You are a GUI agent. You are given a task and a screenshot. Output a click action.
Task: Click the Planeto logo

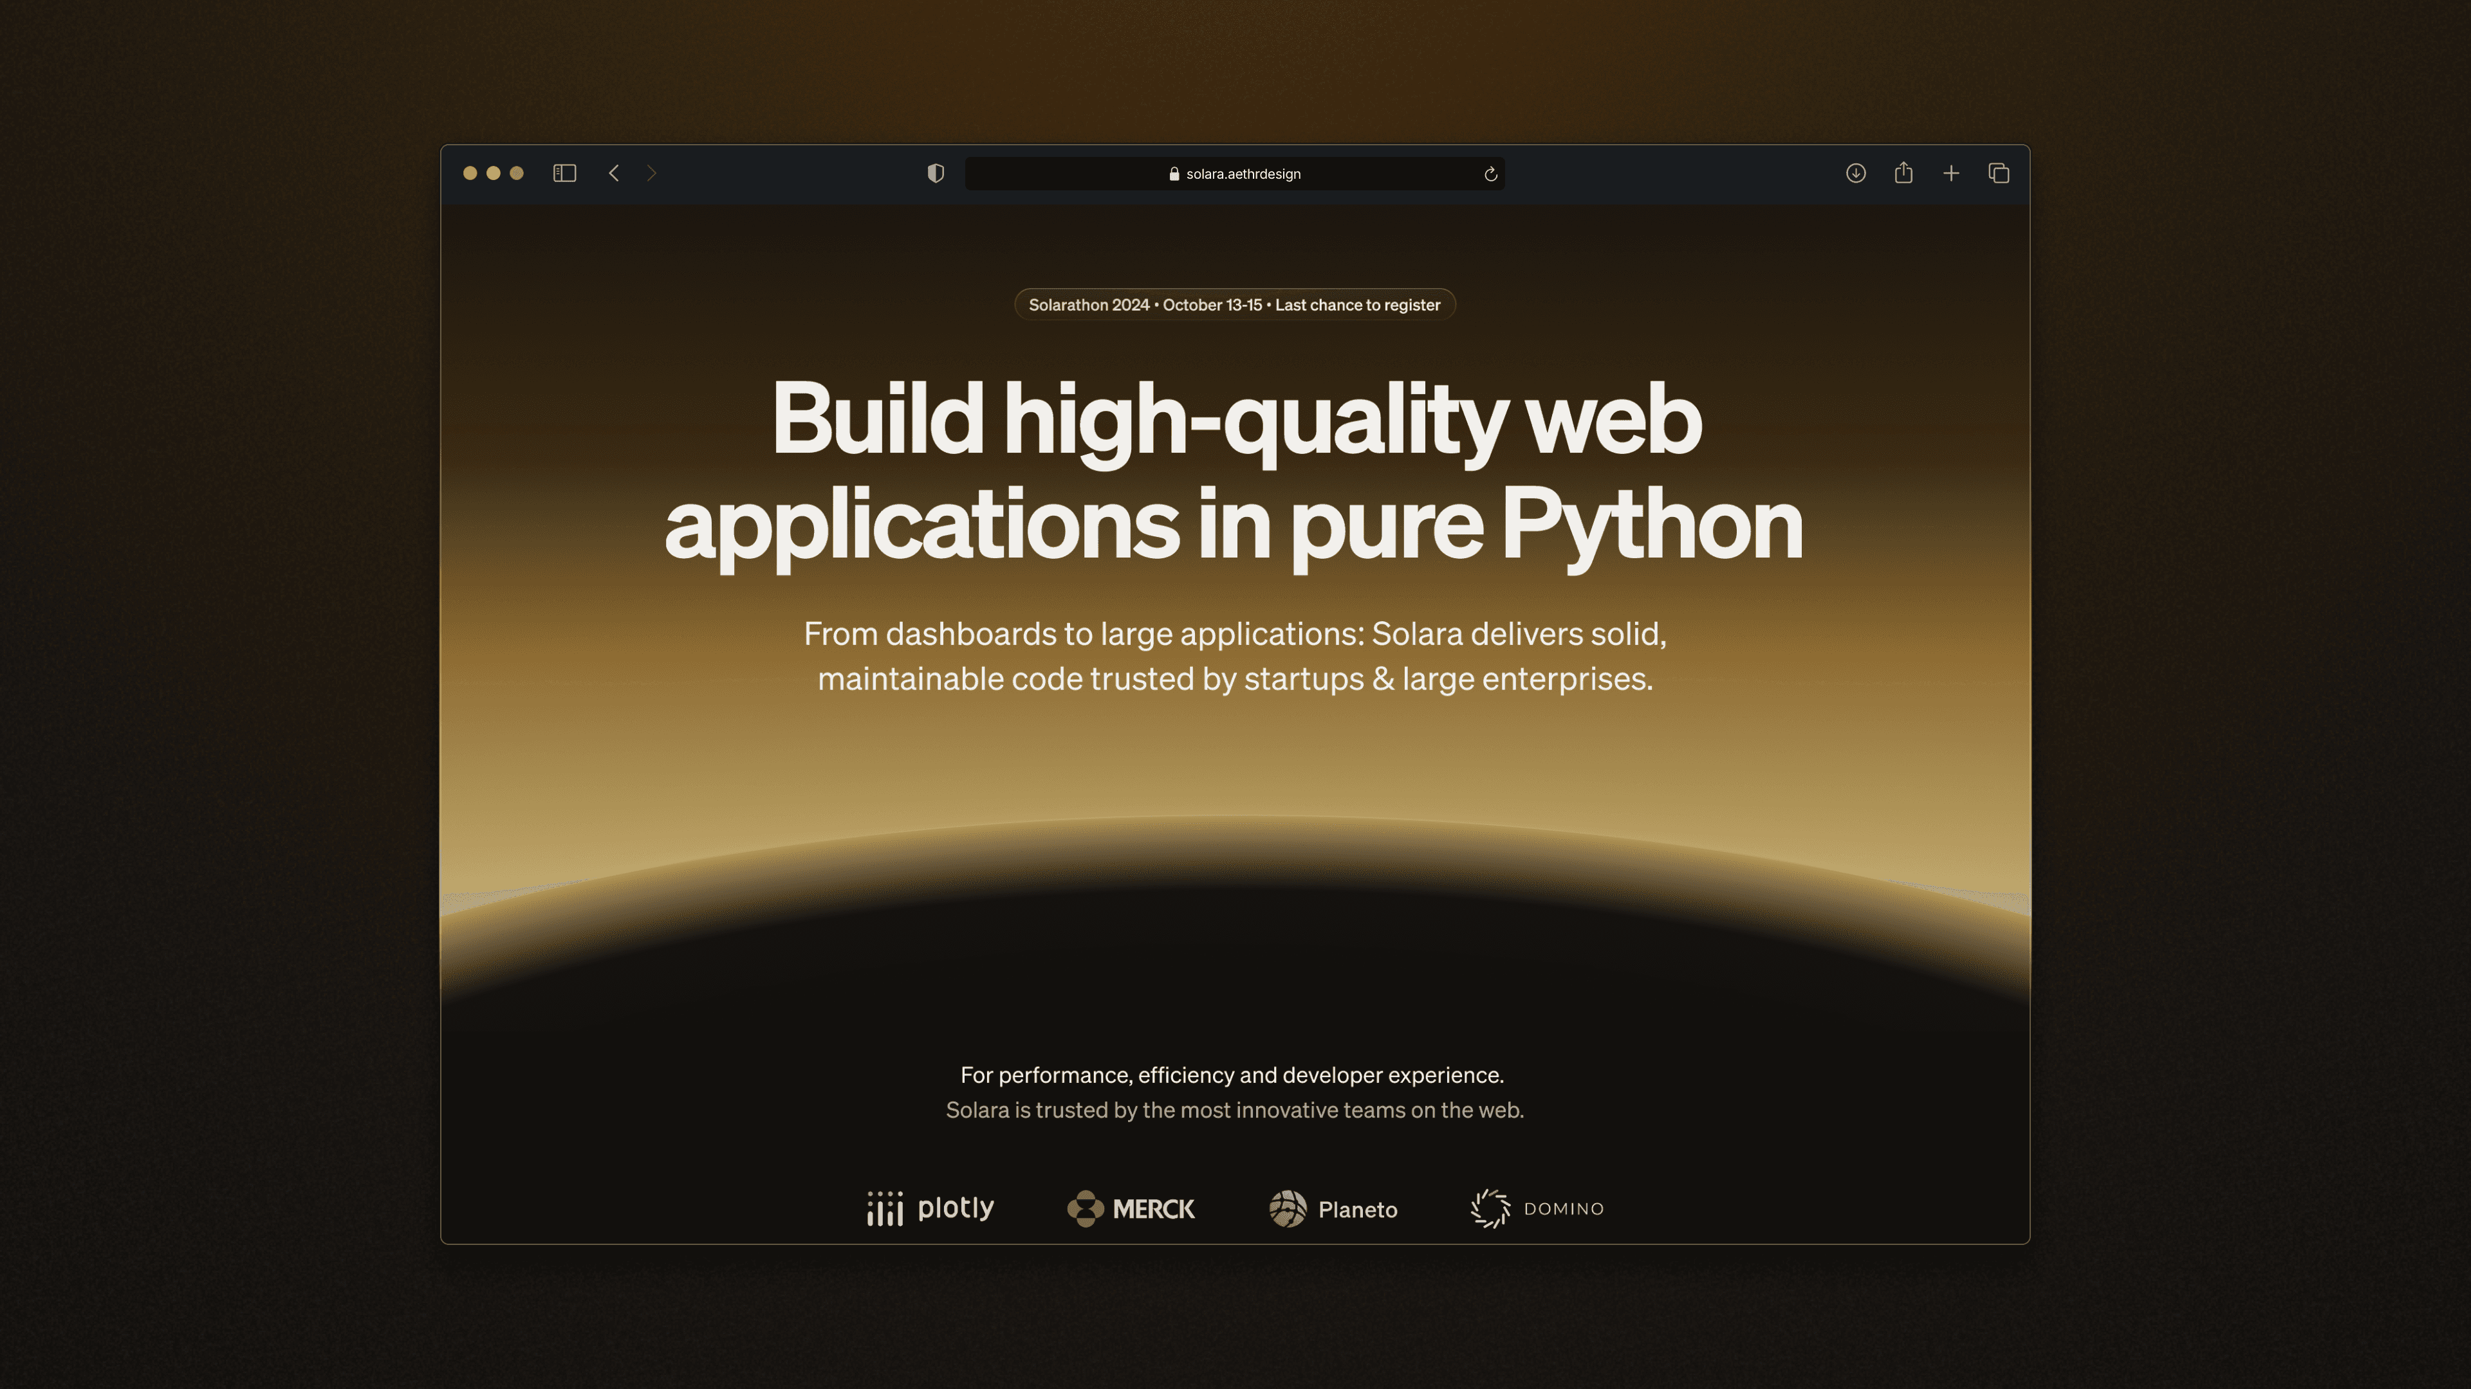coord(1333,1209)
